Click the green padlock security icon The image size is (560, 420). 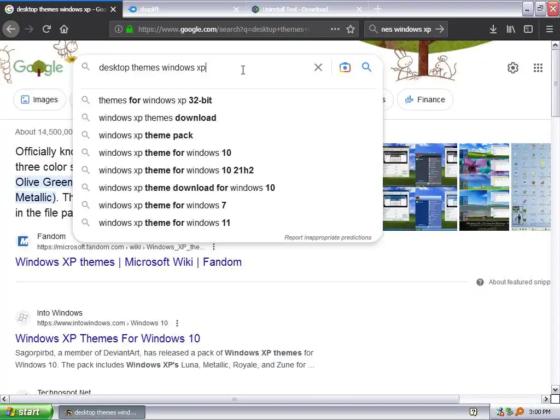[x=130, y=30]
